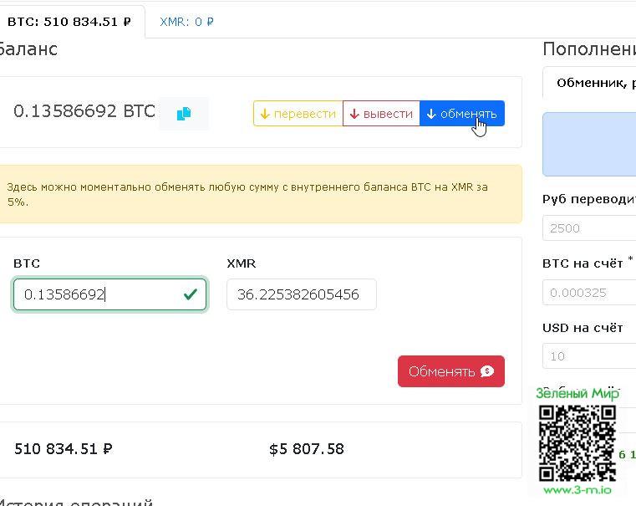Copy the BTC balance with the clipboard icon
This screenshot has width=636, height=506.
(x=184, y=113)
